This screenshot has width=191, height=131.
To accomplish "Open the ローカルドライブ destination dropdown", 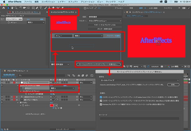I will [x=139, y=80].
